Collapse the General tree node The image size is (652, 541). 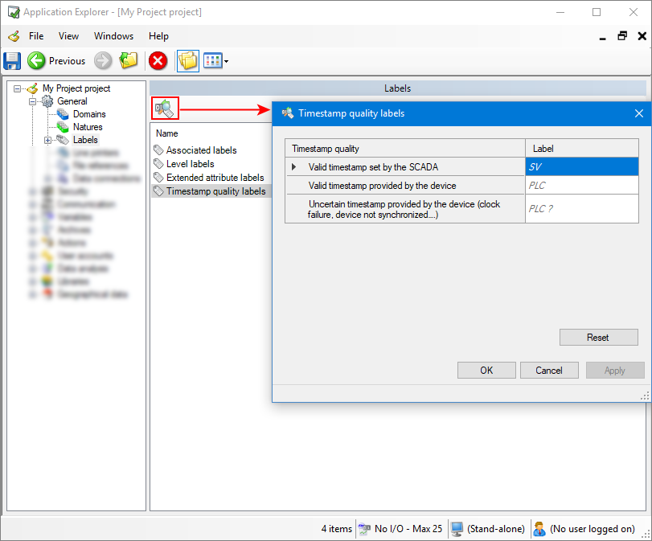tap(33, 101)
